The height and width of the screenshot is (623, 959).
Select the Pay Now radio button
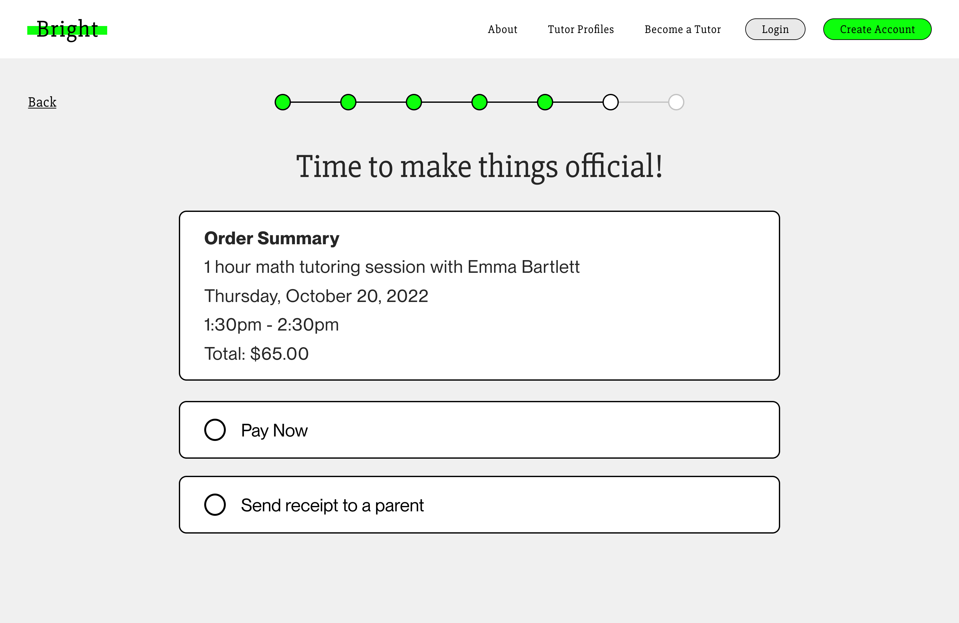(215, 430)
